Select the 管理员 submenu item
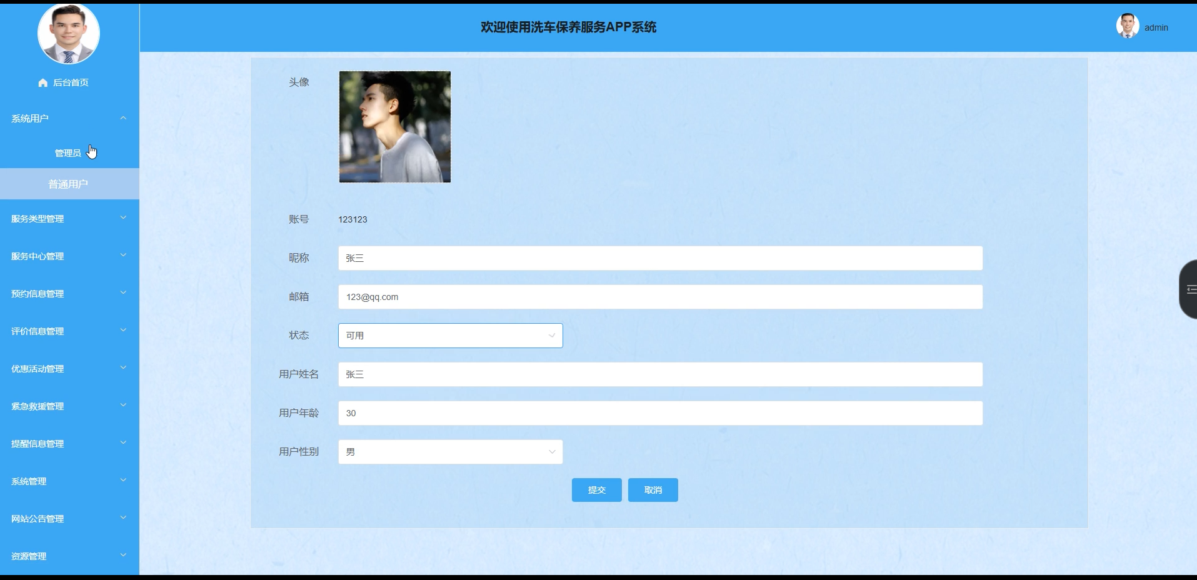Viewport: 1197px width, 580px height. coord(68,153)
